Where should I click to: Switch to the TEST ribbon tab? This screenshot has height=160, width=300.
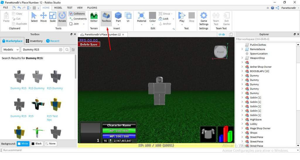coord(70,8)
